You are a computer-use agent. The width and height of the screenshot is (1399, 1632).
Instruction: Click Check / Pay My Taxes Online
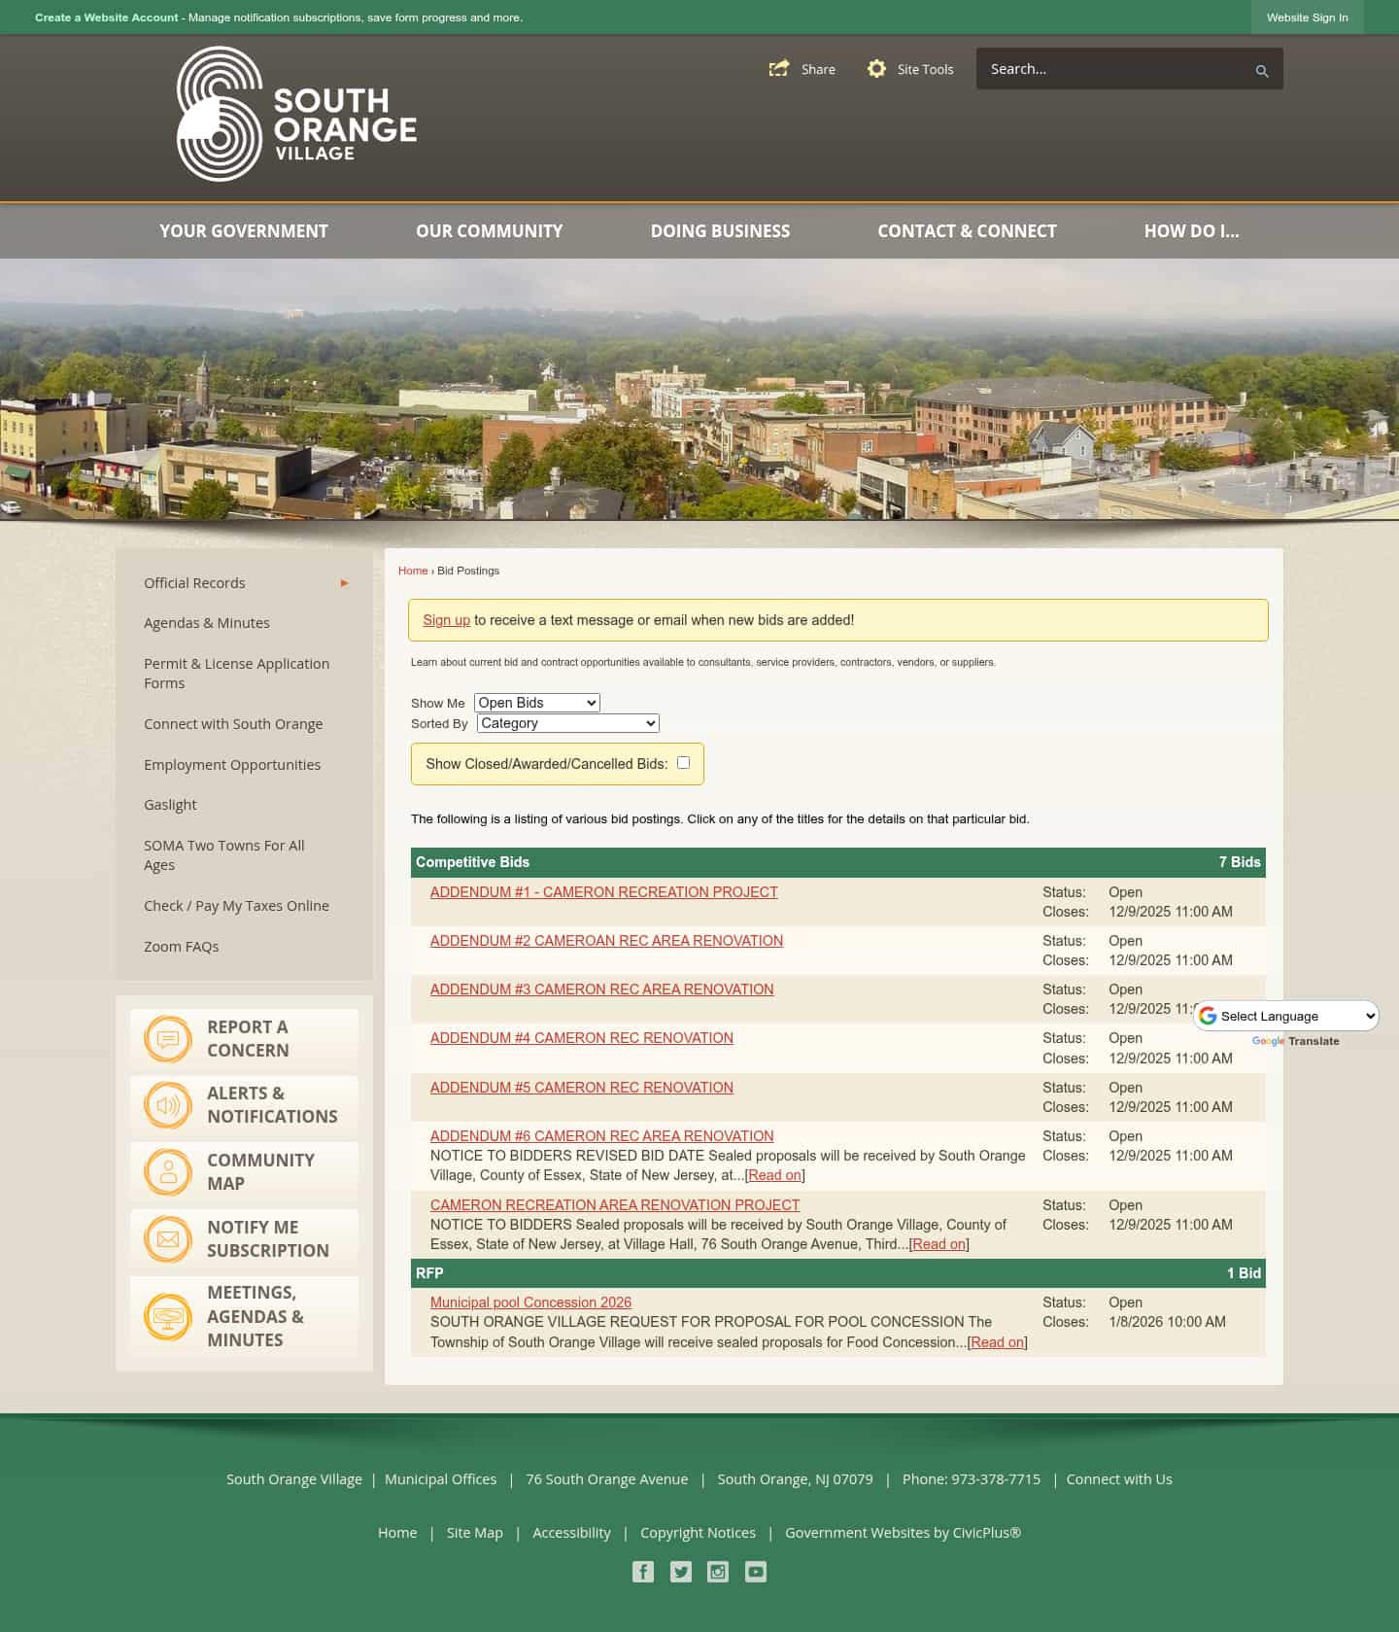point(236,906)
